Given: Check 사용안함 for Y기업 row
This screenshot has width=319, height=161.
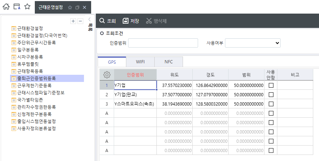Looking at the screenshot, I should click(271, 86).
